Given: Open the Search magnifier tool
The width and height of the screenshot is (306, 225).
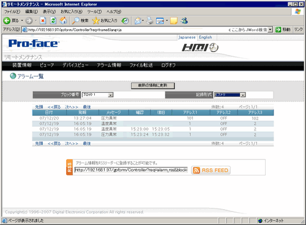Looking at the screenshot, I should click(x=76, y=21).
